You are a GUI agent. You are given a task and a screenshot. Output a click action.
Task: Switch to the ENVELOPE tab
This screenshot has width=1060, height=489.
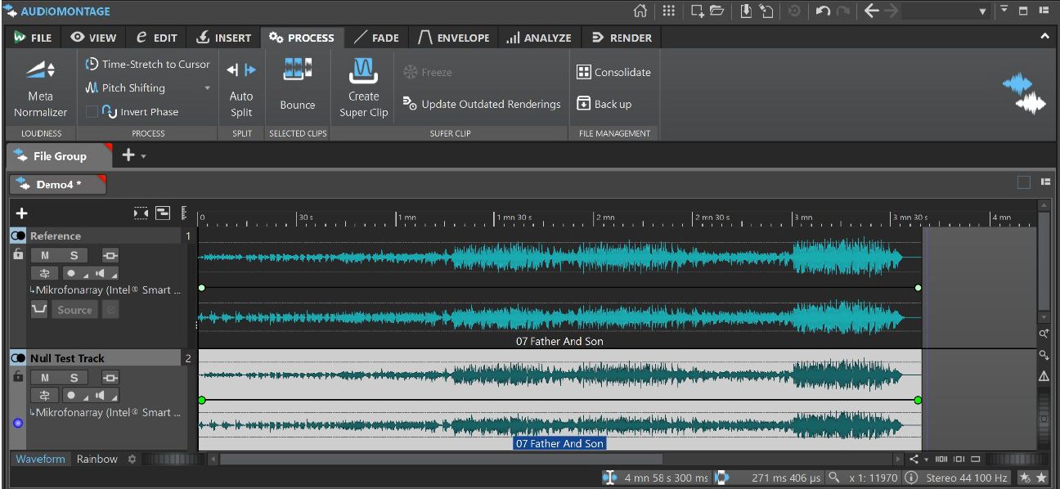click(454, 38)
